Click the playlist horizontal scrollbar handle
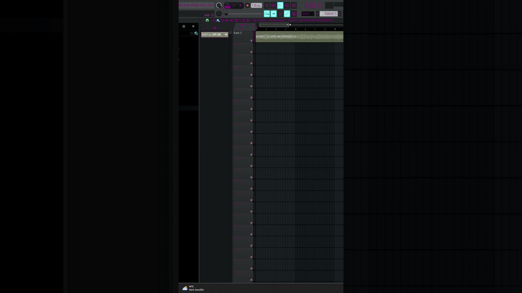 coord(274,25)
